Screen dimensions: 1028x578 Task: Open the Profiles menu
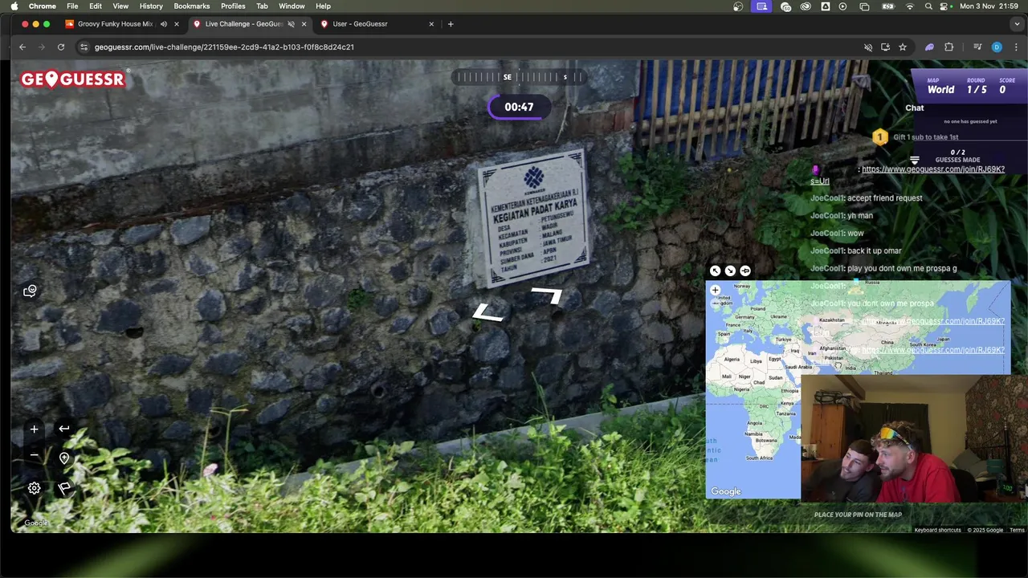pyautogui.click(x=233, y=6)
